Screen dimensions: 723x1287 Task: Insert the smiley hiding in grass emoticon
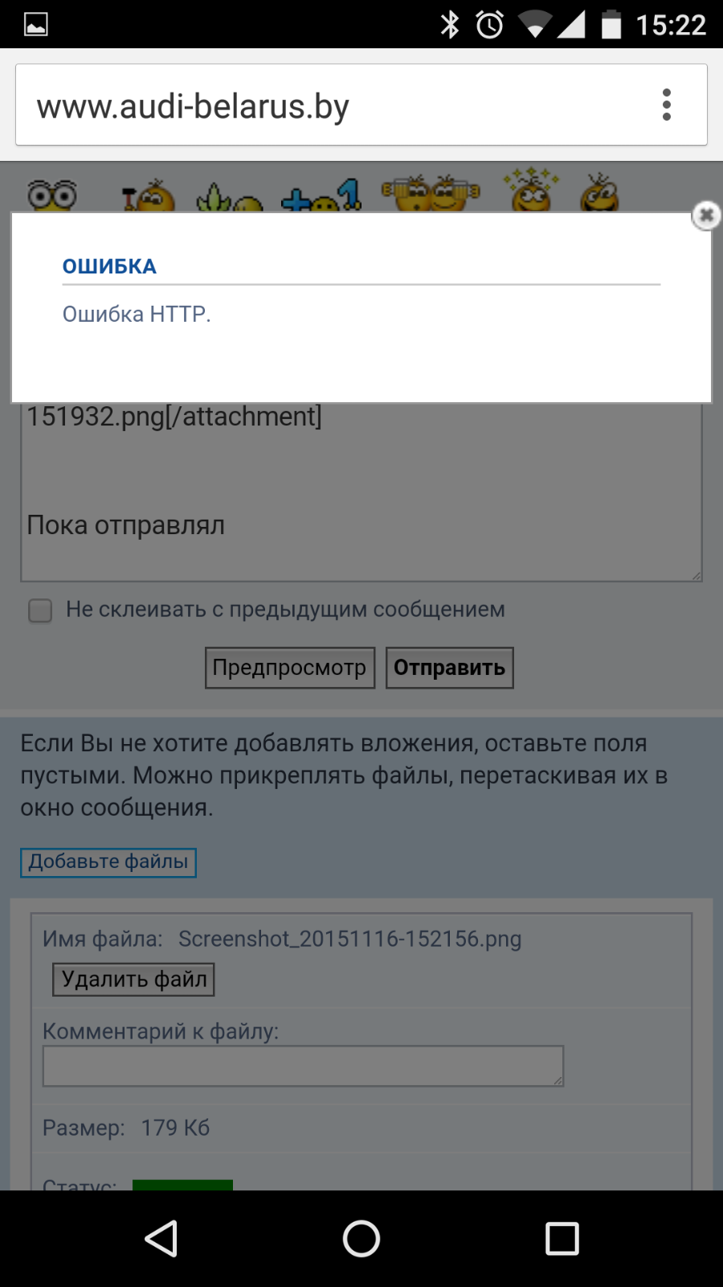point(230,197)
